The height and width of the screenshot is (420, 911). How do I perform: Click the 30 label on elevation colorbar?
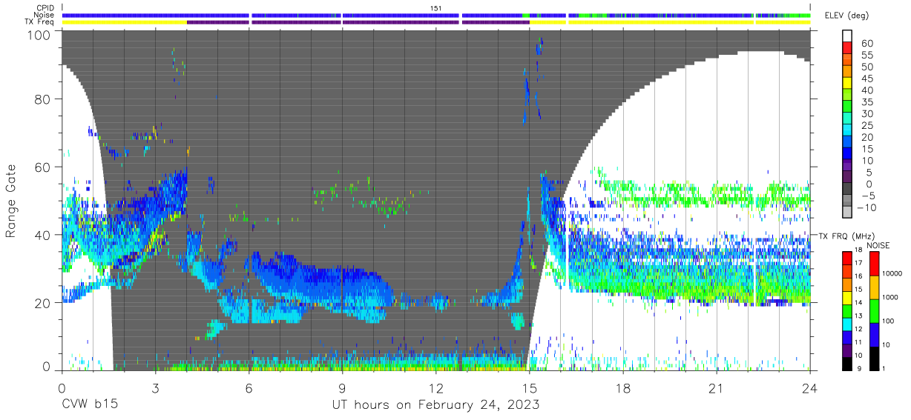click(866, 113)
